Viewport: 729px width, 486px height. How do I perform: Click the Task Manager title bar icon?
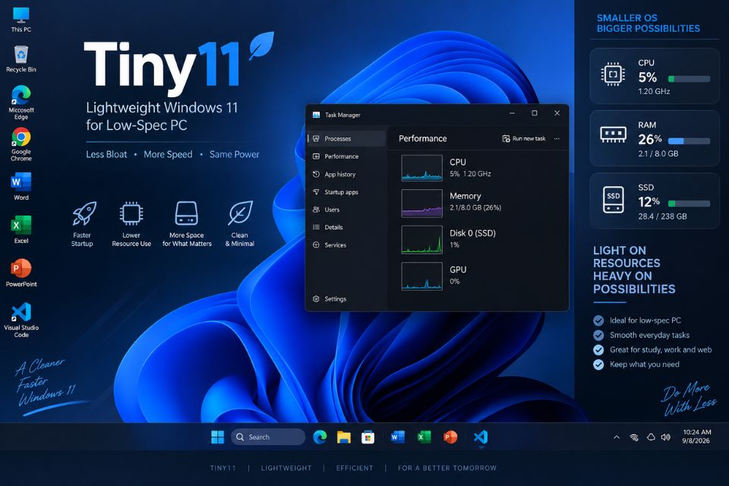pyautogui.click(x=316, y=115)
